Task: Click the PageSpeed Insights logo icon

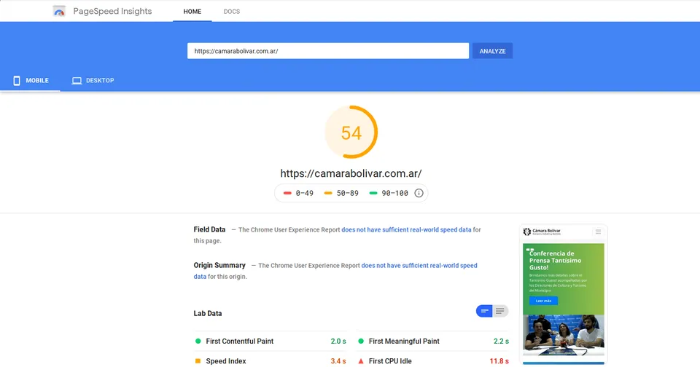Action: point(59,11)
